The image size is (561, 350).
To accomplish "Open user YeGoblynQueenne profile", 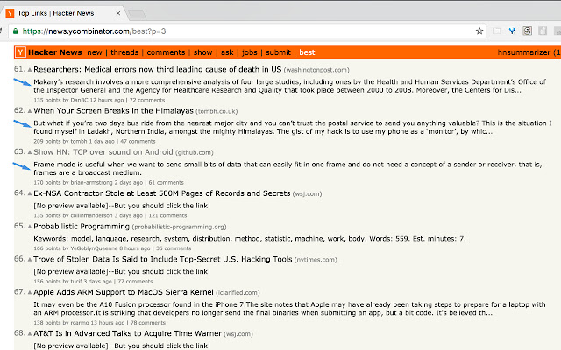I will (94, 248).
